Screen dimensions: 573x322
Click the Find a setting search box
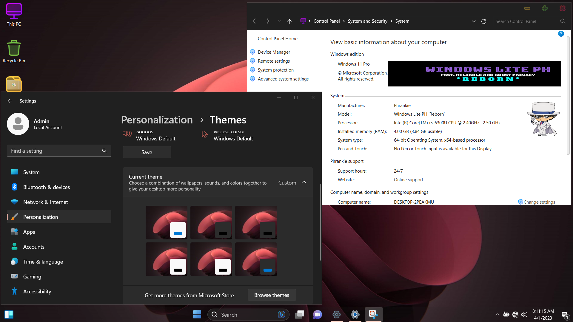click(x=59, y=151)
